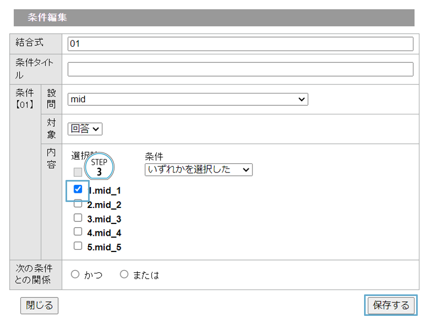Screen dimensions: 436x325
Task: Check the 2.mid_2 option
Action: point(78,204)
